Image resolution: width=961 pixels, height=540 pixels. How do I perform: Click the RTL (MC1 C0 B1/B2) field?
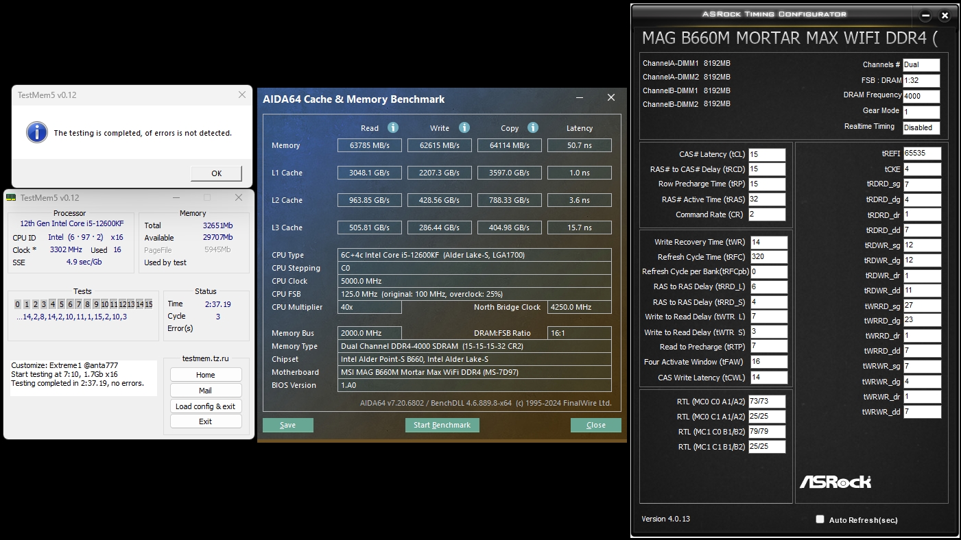click(x=768, y=432)
